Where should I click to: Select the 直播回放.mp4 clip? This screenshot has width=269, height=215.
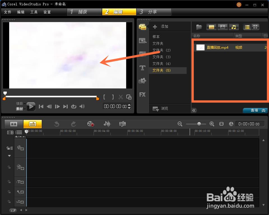217,48
